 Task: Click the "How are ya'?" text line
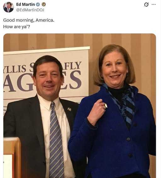(x=17, y=27)
